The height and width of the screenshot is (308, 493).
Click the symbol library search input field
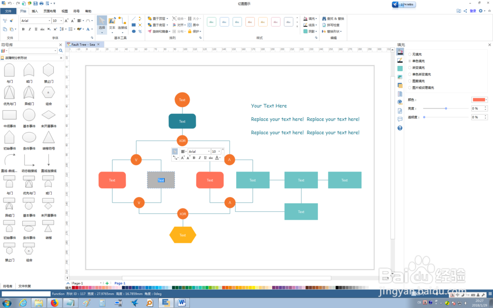(33, 51)
